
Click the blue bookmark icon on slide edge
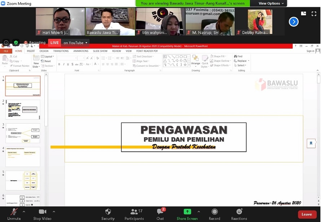pos(311,143)
